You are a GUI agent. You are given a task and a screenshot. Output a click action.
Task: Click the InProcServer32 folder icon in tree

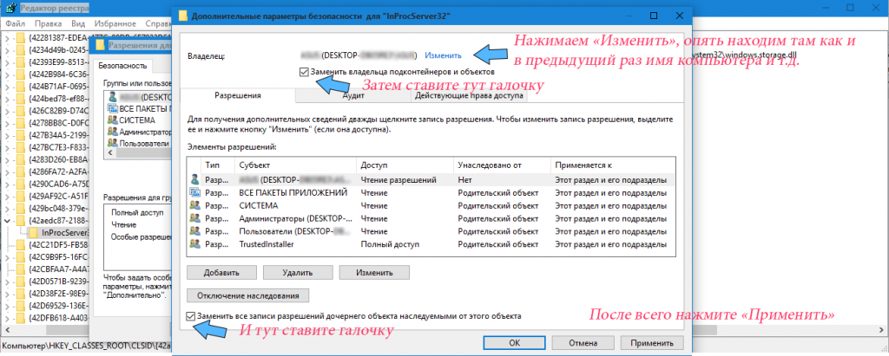[33, 232]
